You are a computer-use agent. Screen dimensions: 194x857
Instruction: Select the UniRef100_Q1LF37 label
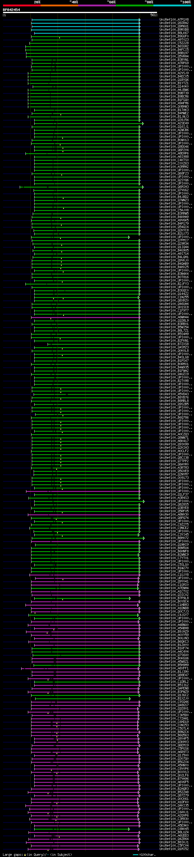(x=174, y=494)
